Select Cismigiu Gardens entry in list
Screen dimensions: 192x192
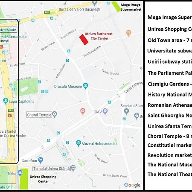(170, 84)
